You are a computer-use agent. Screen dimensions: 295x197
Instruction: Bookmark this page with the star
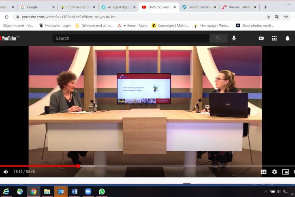[286, 17]
